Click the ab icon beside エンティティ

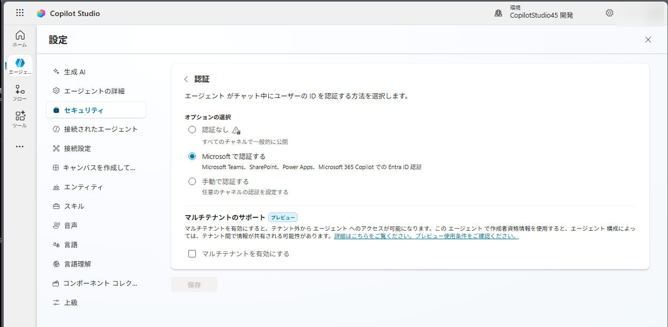coord(56,187)
